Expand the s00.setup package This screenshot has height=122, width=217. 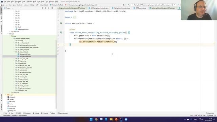[14, 41]
